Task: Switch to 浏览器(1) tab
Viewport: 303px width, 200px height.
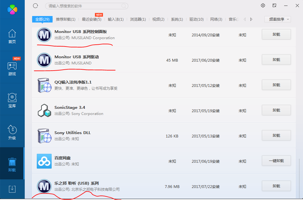Action: coord(138,19)
